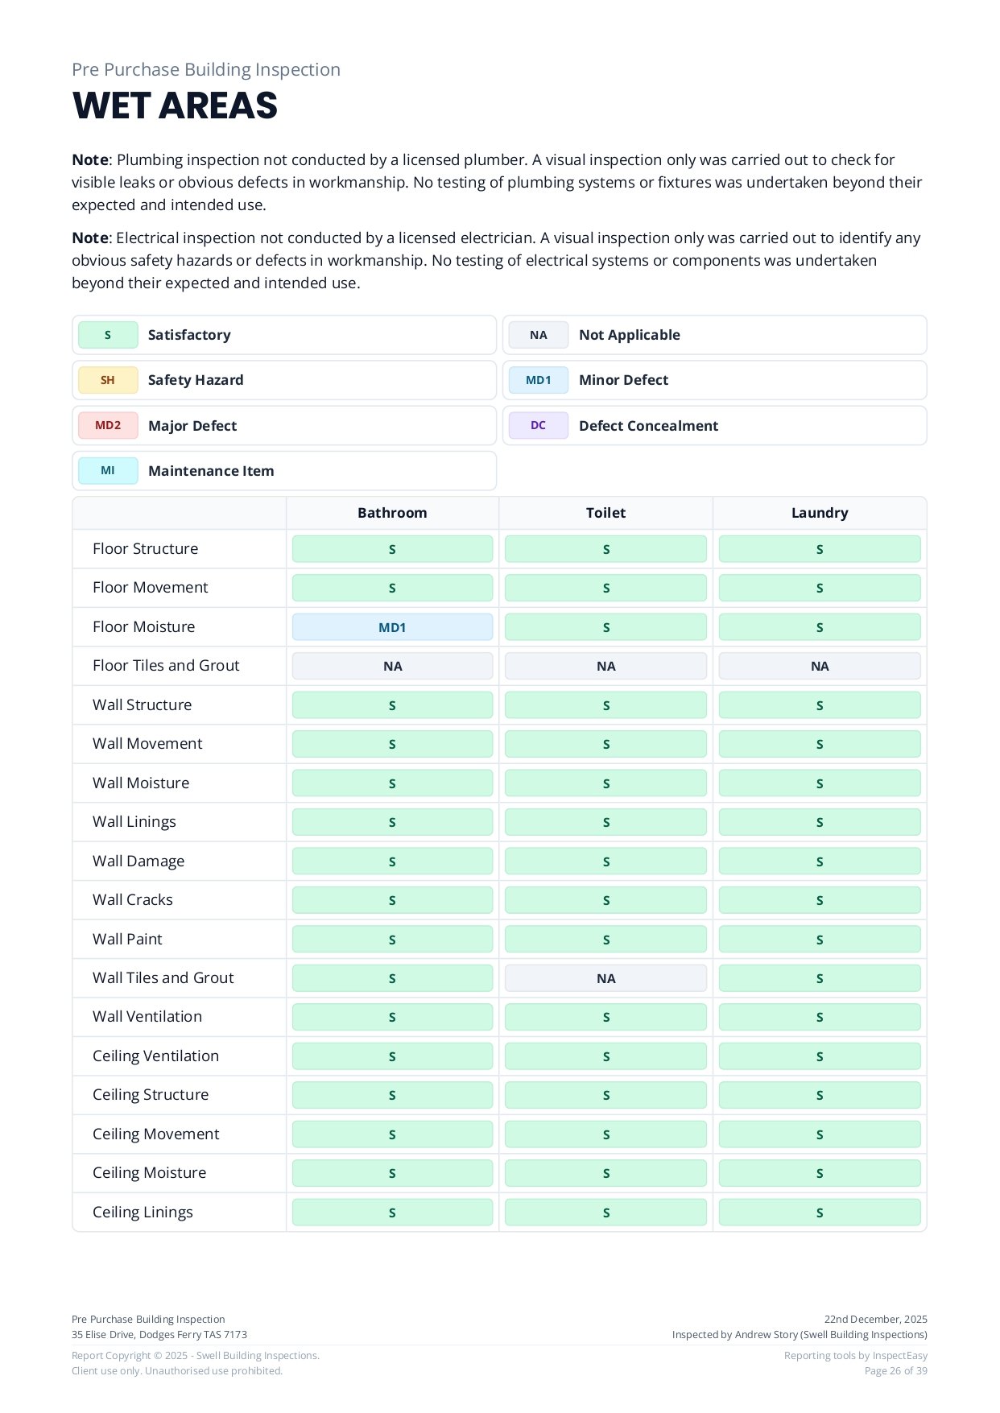Click the red MD2 Major Defect badge
This screenshot has height=1413, width=1000.
108,426
